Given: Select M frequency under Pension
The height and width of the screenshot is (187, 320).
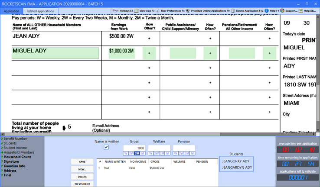Looking at the screenshot, I should pos(193,153).
